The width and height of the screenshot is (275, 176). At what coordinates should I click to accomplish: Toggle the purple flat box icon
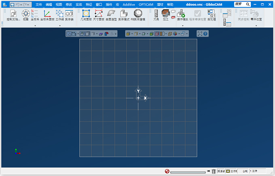click(x=101, y=34)
